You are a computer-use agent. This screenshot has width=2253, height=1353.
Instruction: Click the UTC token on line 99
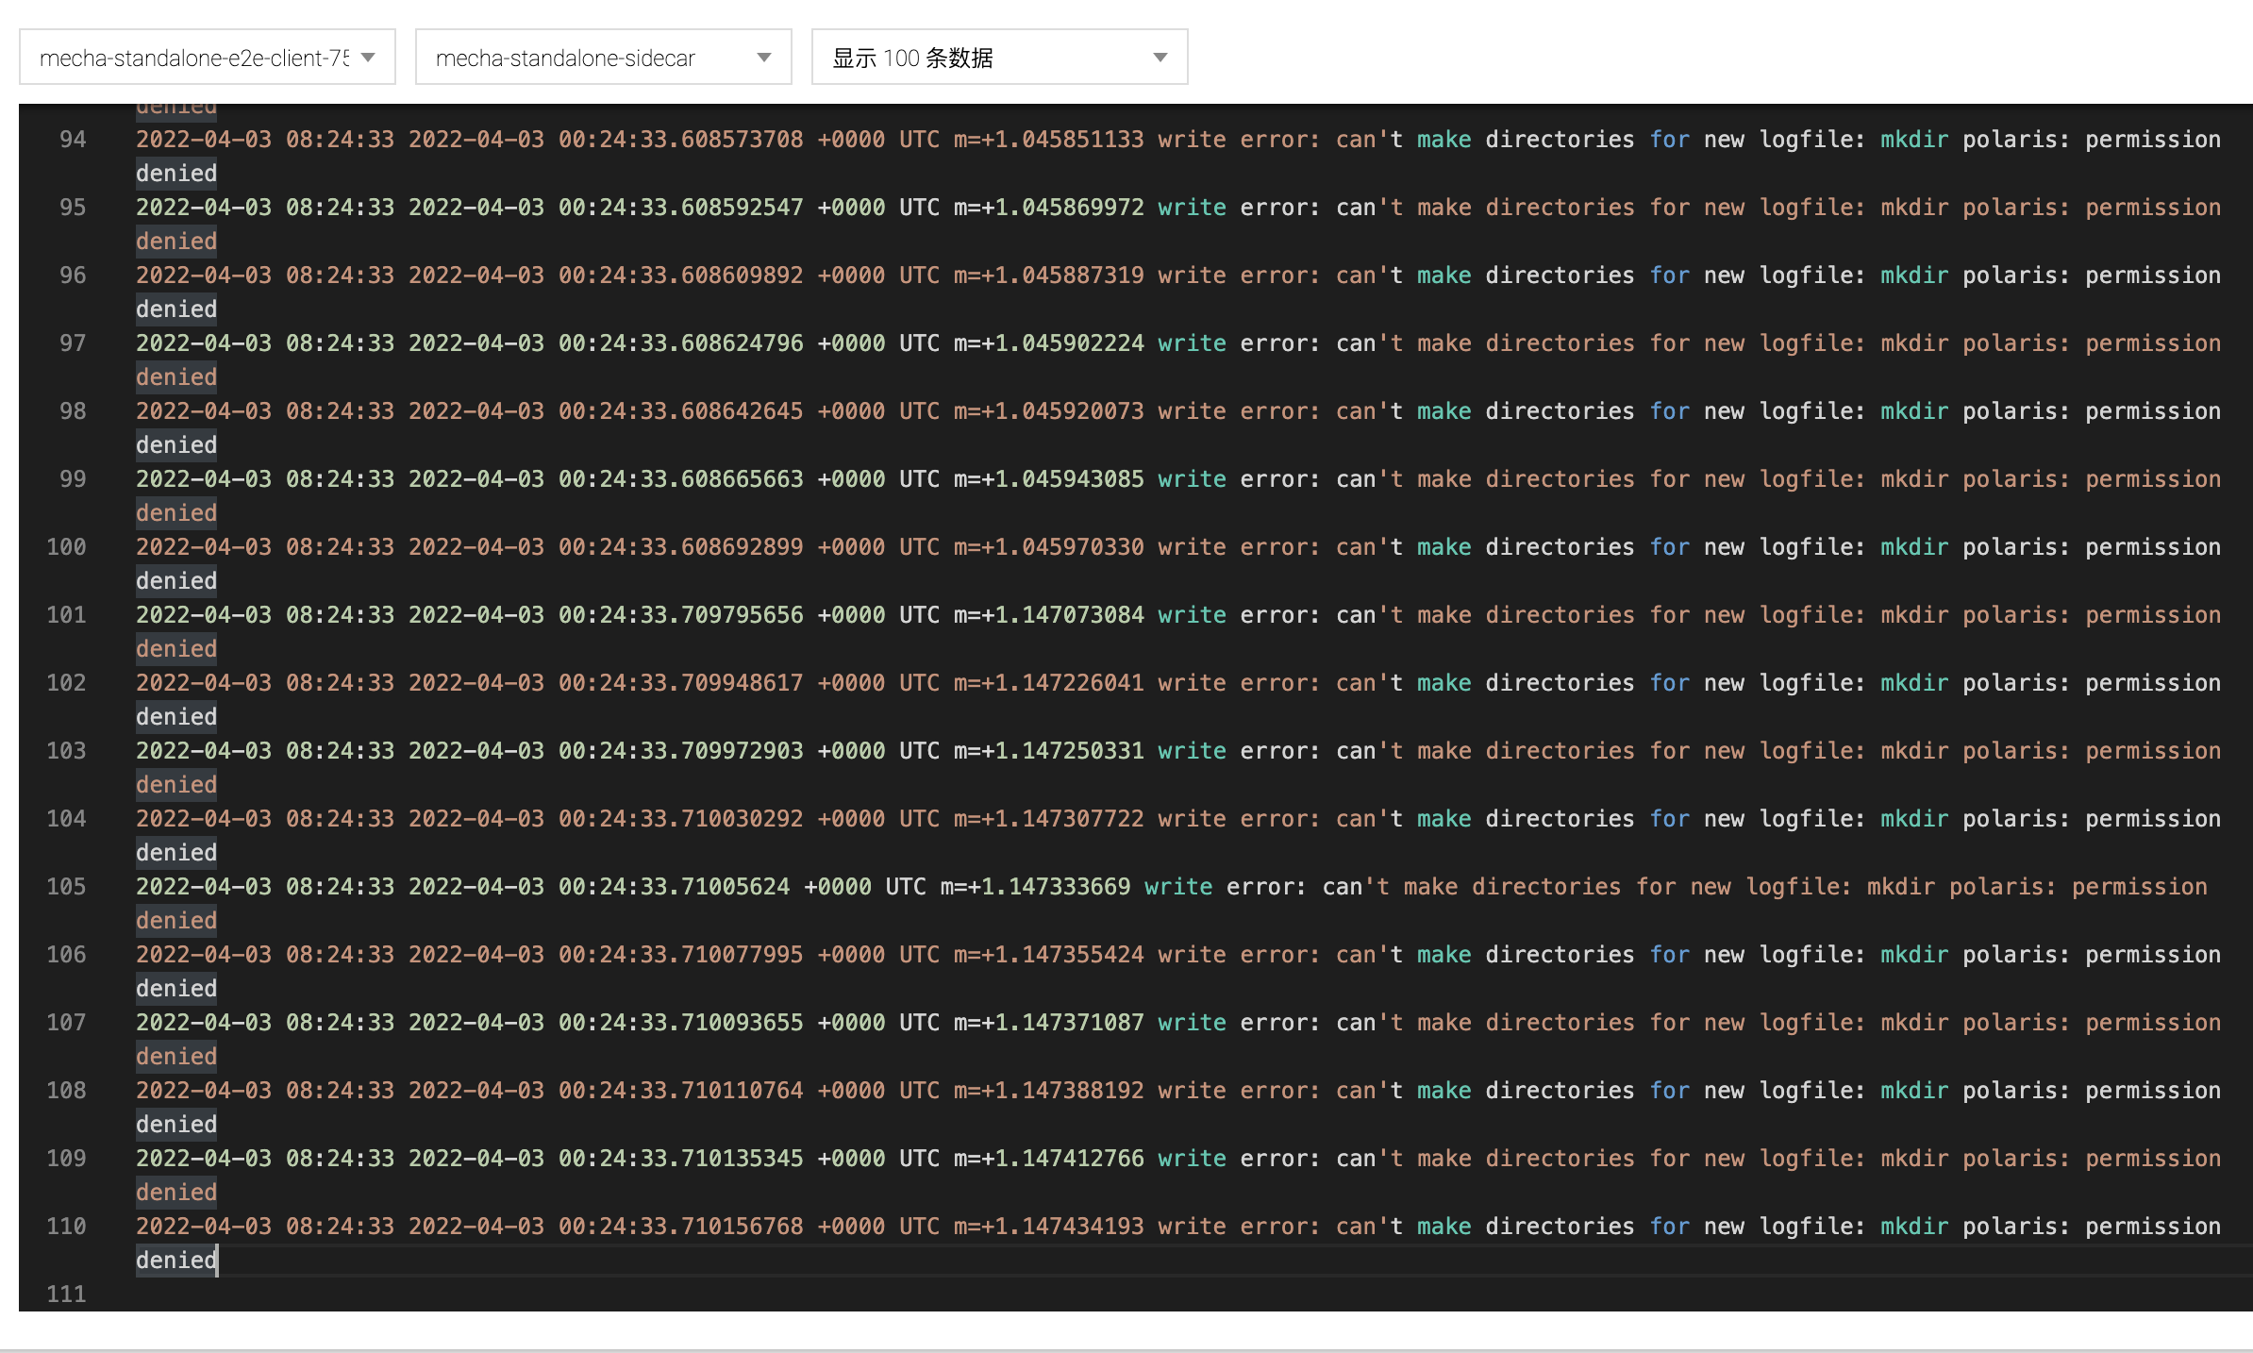tap(916, 478)
